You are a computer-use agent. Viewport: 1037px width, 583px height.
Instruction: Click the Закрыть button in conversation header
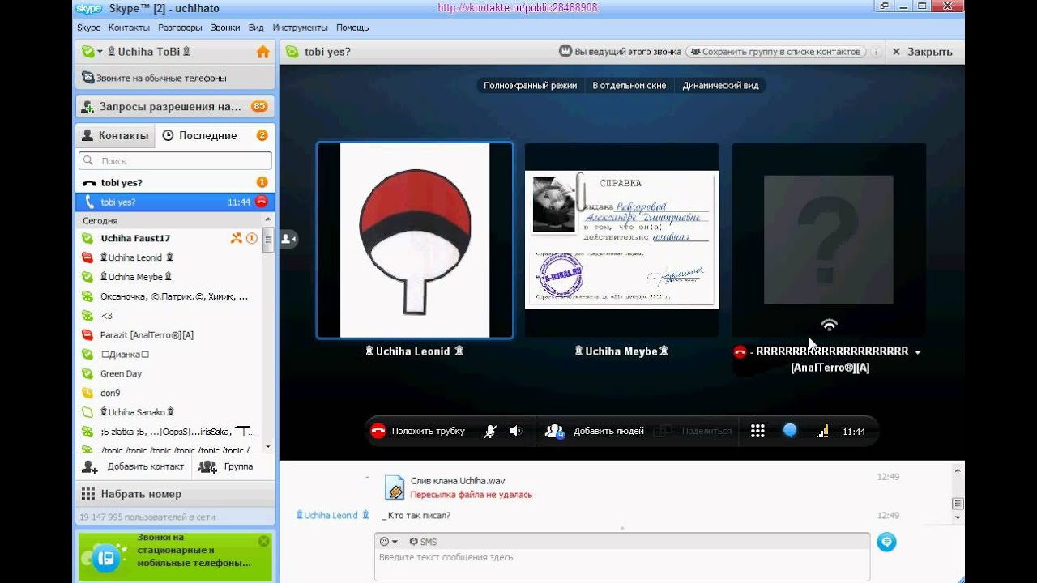point(922,52)
